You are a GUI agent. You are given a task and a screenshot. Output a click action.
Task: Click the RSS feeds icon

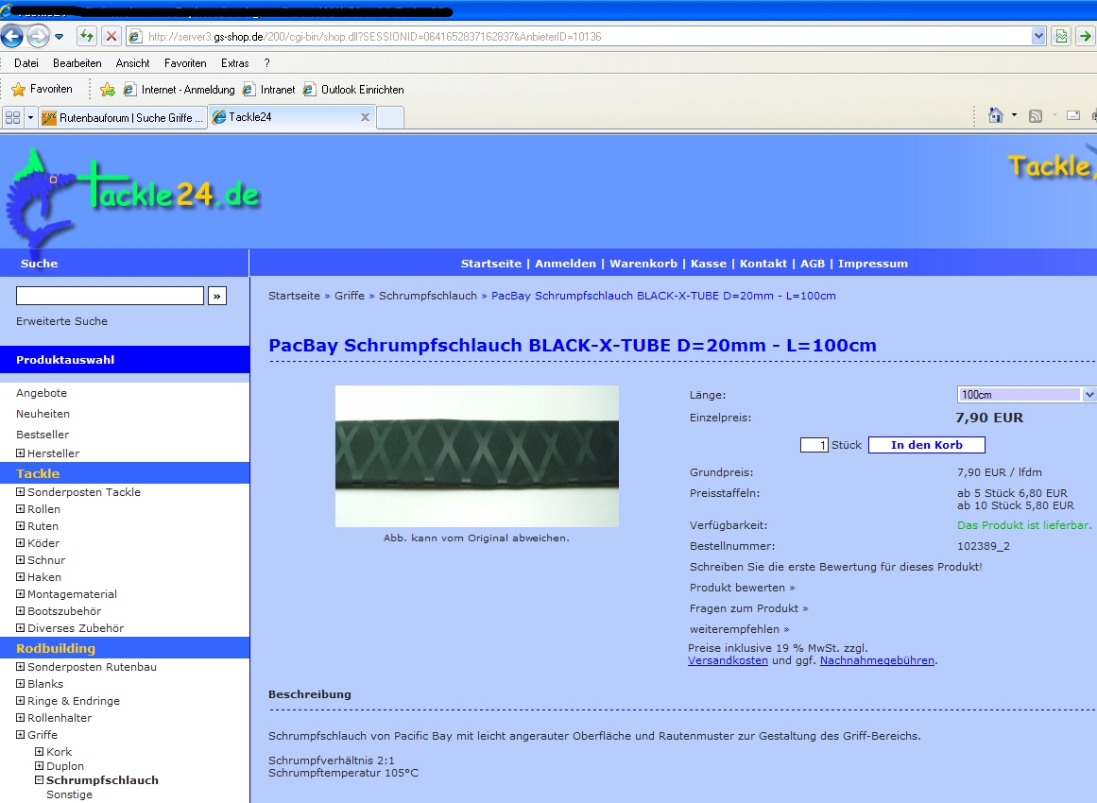pos(1036,115)
